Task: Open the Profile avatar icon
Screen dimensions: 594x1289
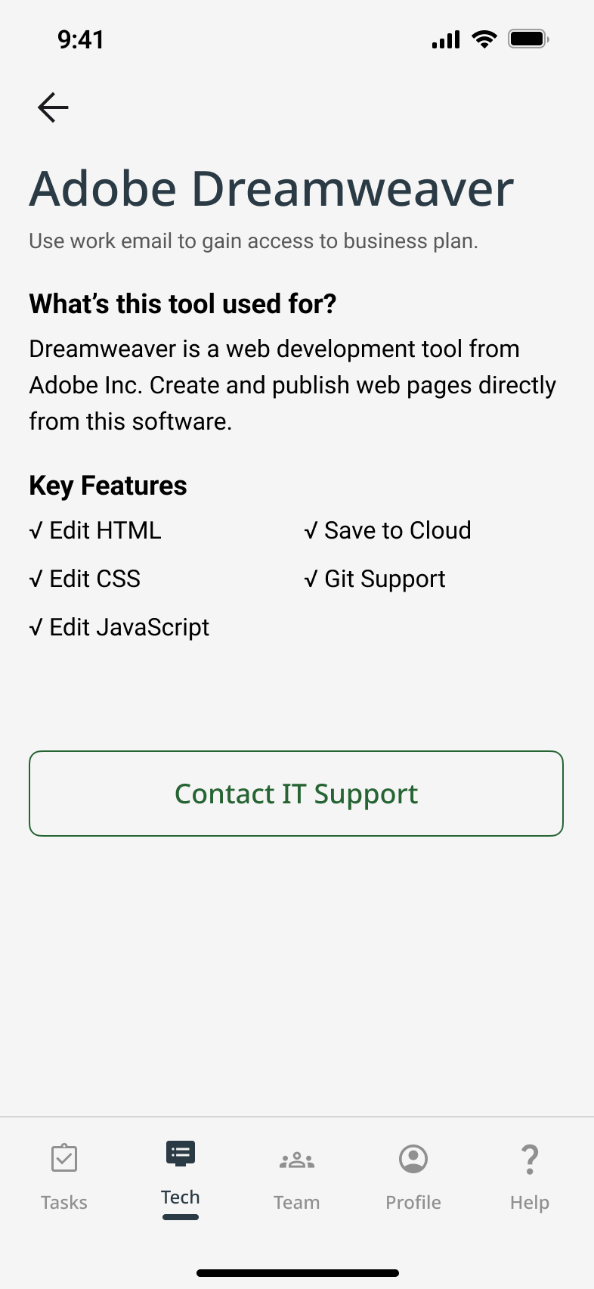Action: [x=413, y=1159]
